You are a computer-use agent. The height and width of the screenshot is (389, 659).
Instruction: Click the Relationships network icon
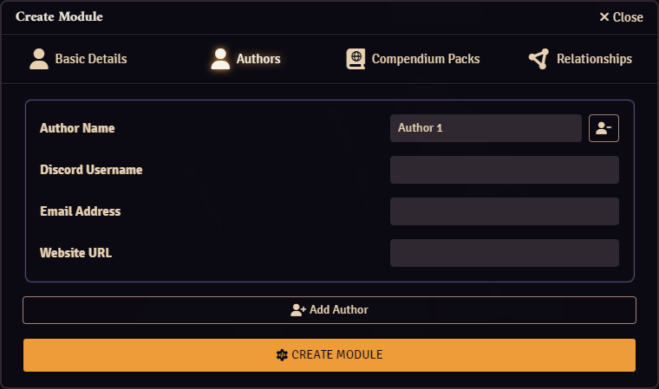[x=538, y=59]
